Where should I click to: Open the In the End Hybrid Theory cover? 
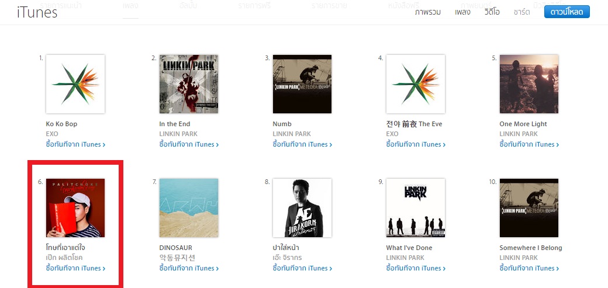(189, 84)
